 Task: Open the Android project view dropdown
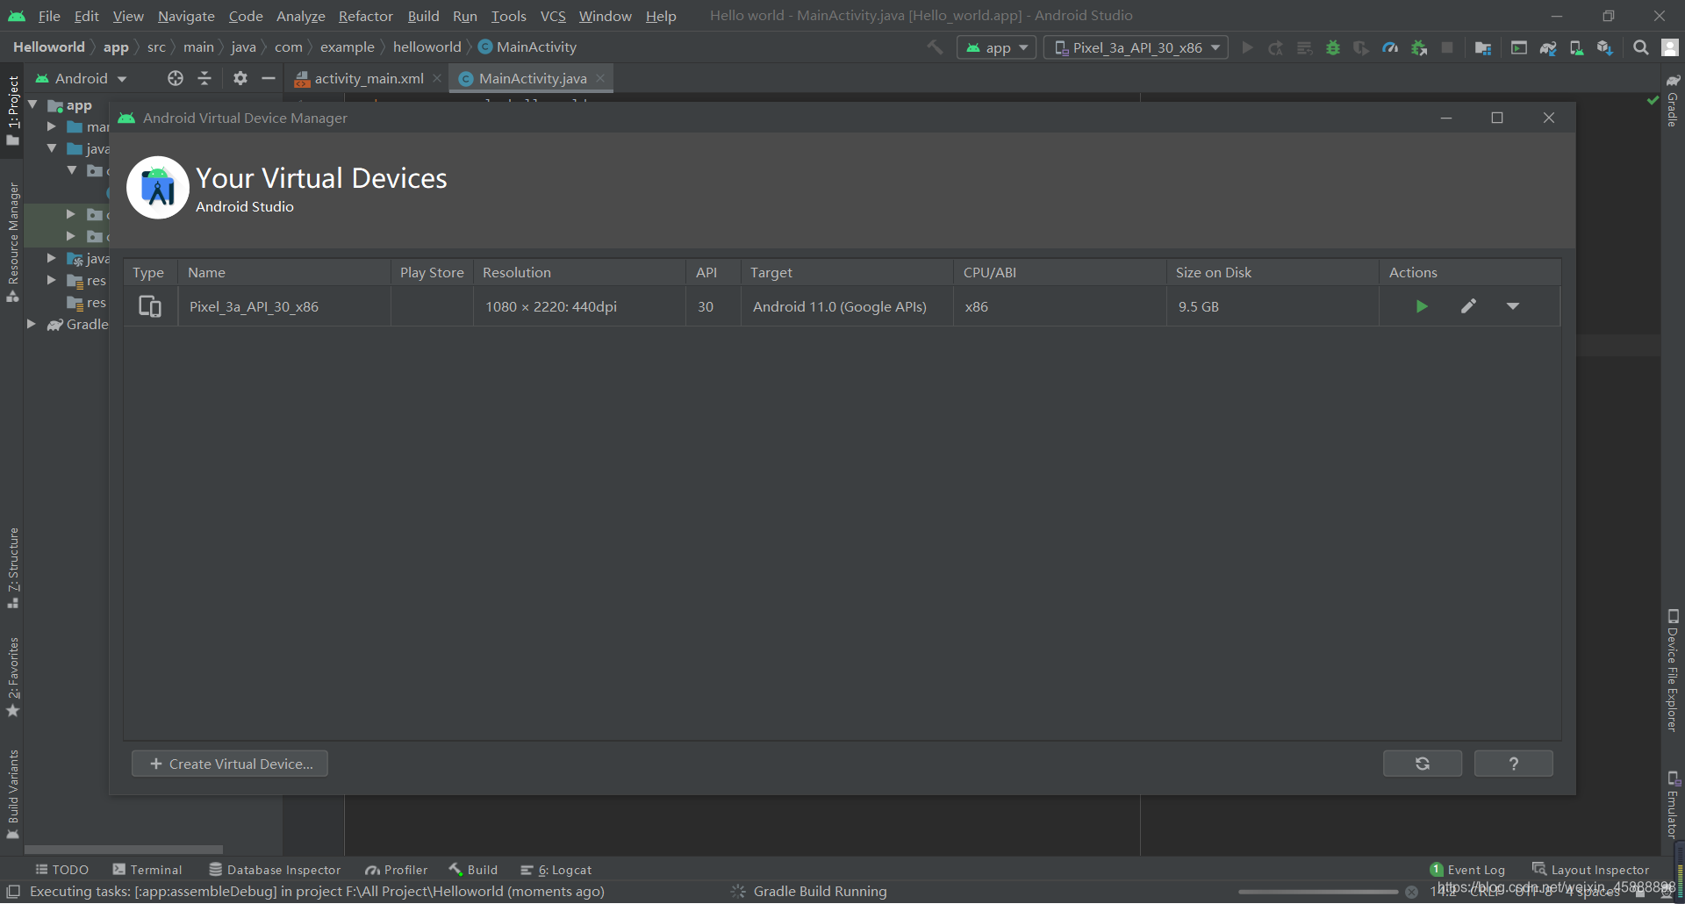tap(81, 78)
